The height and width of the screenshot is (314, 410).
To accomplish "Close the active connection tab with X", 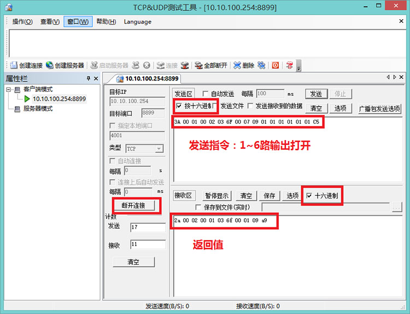I will (x=401, y=77).
